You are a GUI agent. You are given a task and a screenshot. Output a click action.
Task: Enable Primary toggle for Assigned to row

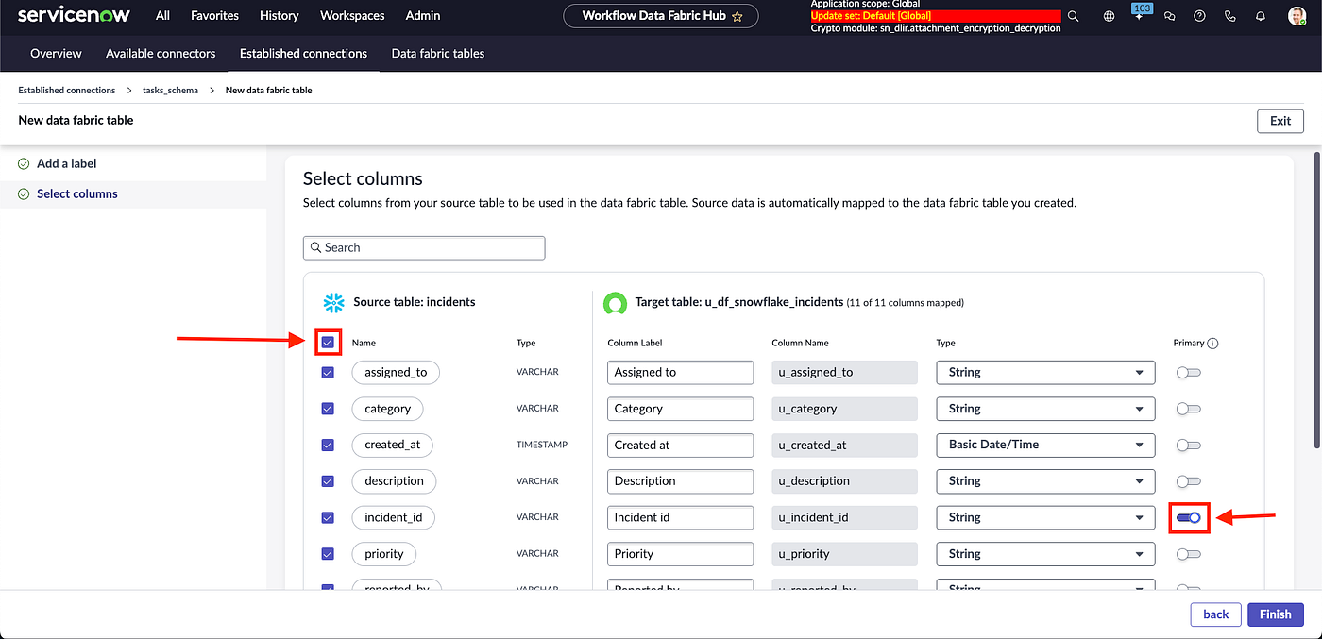click(x=1188, y=372)
